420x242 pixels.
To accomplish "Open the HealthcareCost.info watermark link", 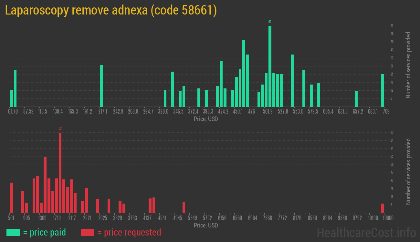I will [366, 232].
